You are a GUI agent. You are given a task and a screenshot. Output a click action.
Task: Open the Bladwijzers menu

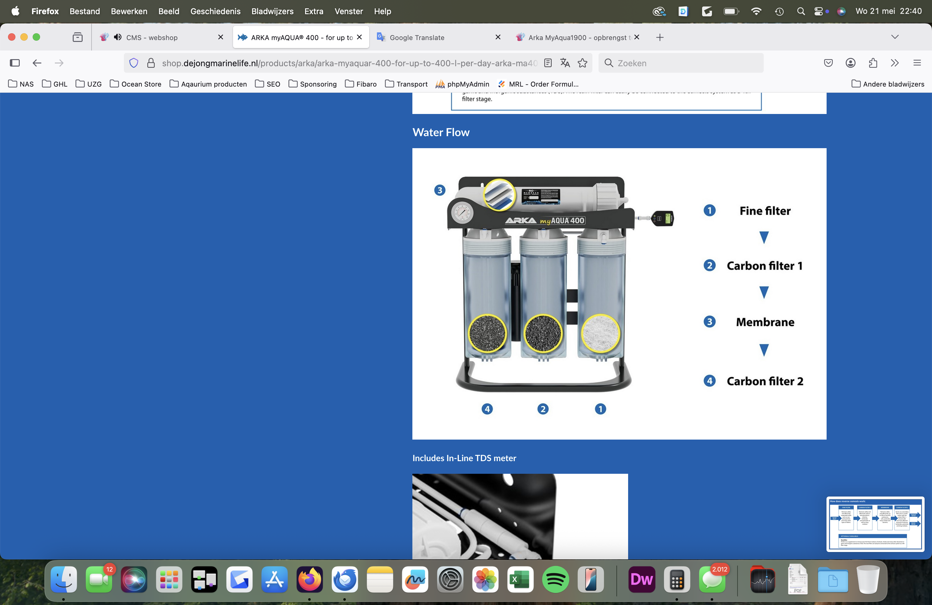click(x=272, y=11)
